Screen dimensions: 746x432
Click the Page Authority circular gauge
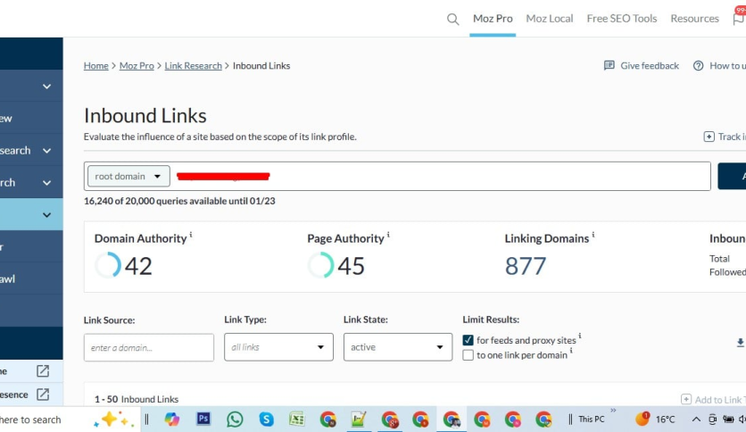point(320,265)
